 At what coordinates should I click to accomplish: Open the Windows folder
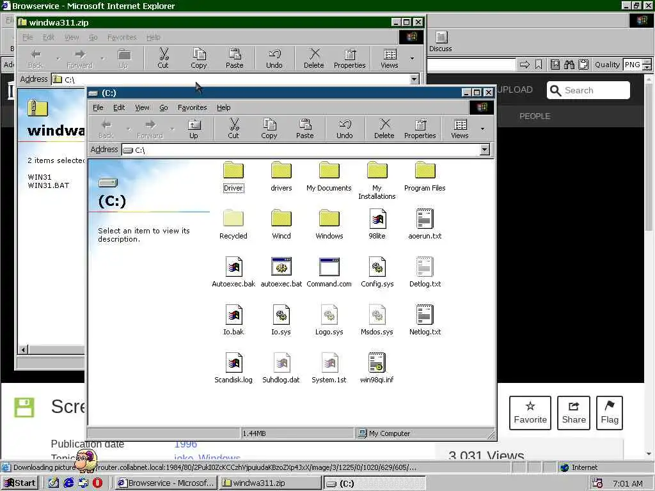tap(329, 224)
